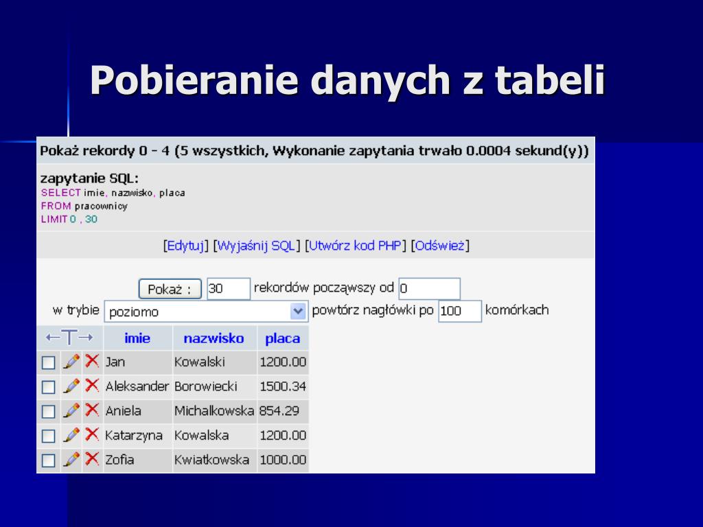Click the cell 'Michalkowska'
The width and height of the screenshot is (703, 527).
pyautogui.click(x=215, y=411)
